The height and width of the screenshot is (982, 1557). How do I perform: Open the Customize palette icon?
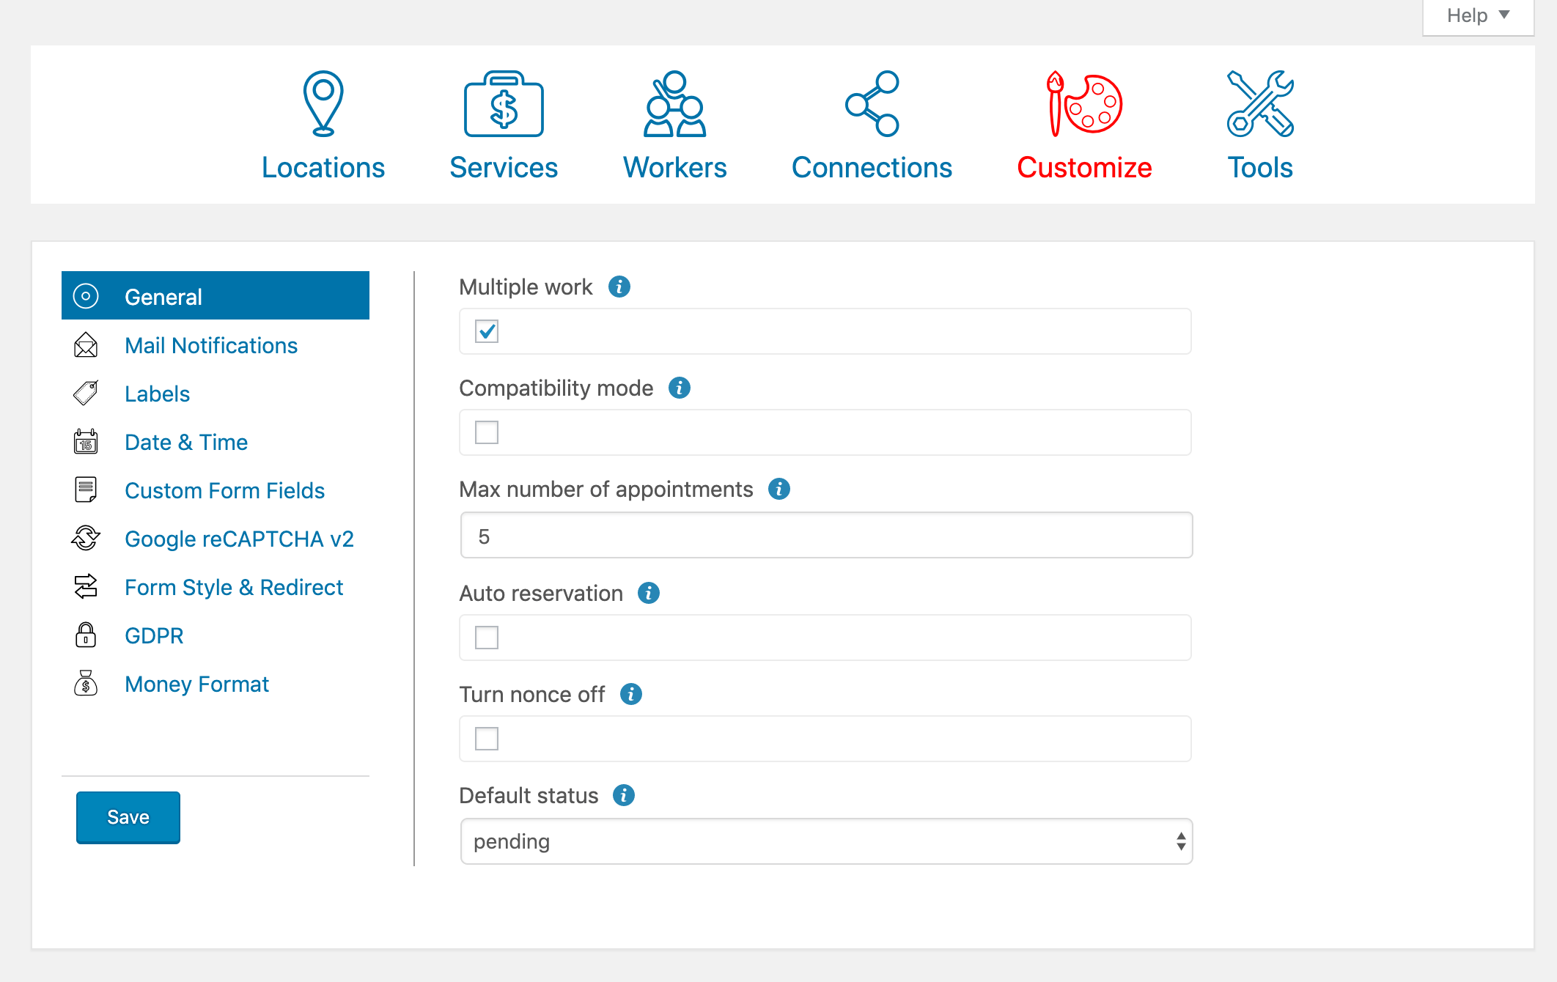[1083, 105]
